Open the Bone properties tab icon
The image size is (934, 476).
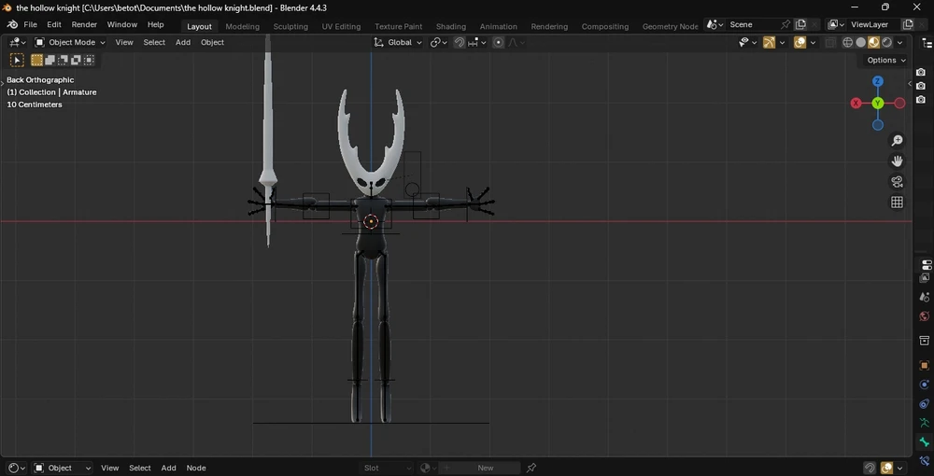pos(925,442)
